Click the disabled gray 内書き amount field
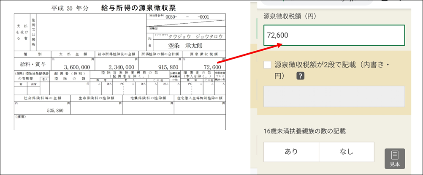The height and width of the screenshot is (175, 423). (x=334, y=96)
